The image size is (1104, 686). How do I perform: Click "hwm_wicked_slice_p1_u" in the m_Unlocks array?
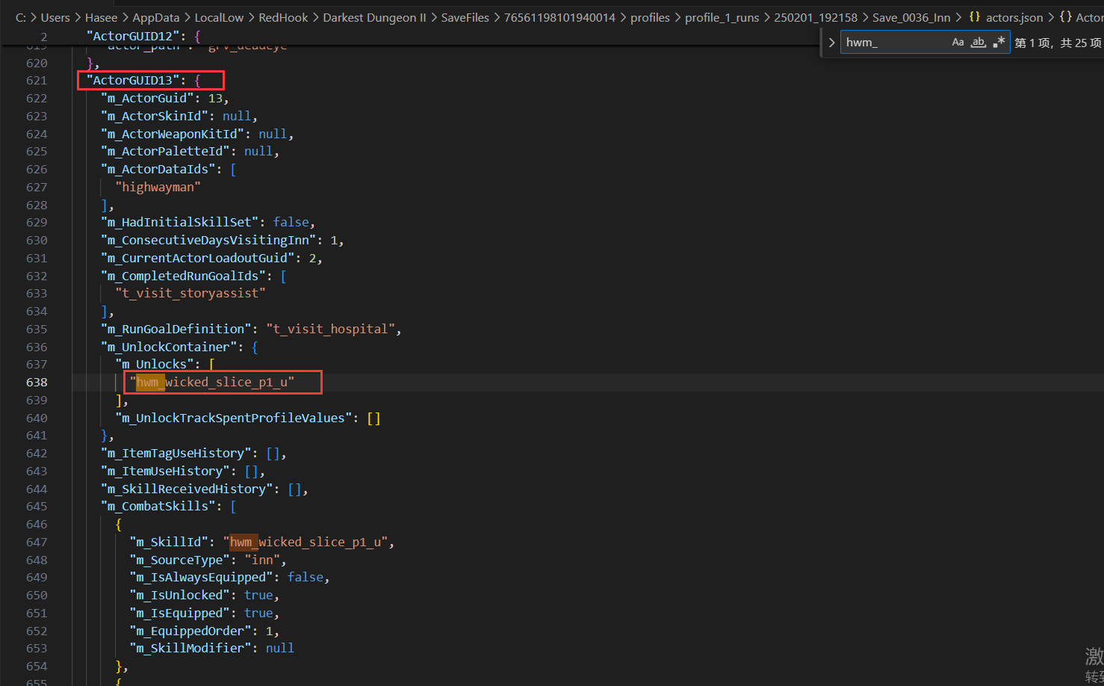click(x=213, y=383)
